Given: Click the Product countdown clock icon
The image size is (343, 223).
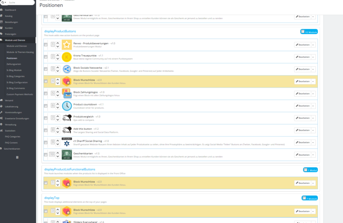Looking at the screenshot, I should 67,105.
